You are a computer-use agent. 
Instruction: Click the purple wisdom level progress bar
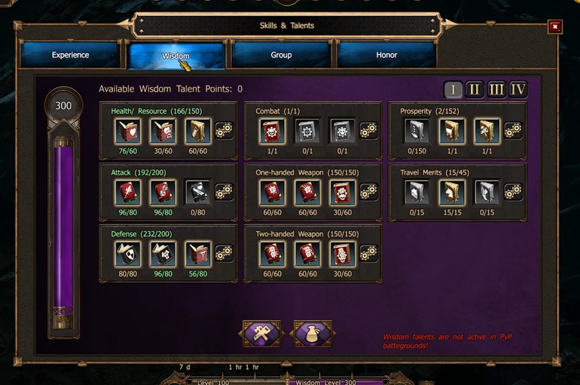tap(63, 226)
